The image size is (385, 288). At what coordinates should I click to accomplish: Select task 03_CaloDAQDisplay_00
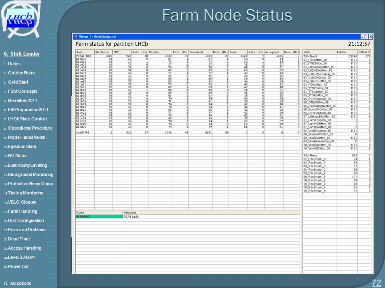337,74
